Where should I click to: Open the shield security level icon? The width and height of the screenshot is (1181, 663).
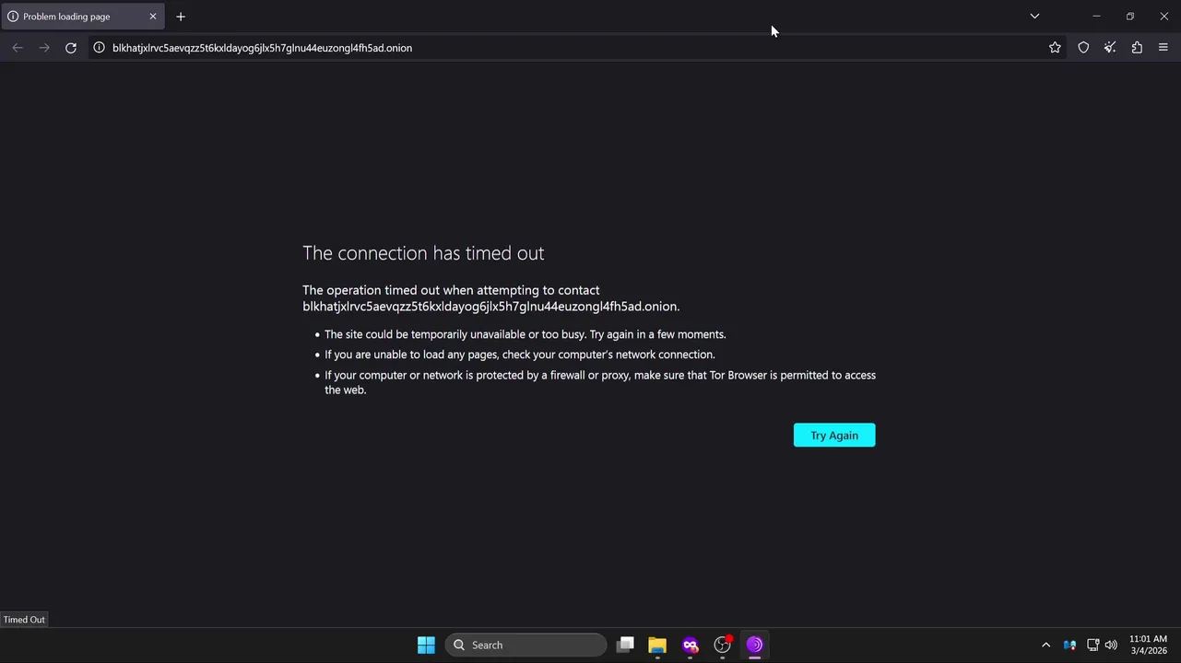(x=1084, y=48)
